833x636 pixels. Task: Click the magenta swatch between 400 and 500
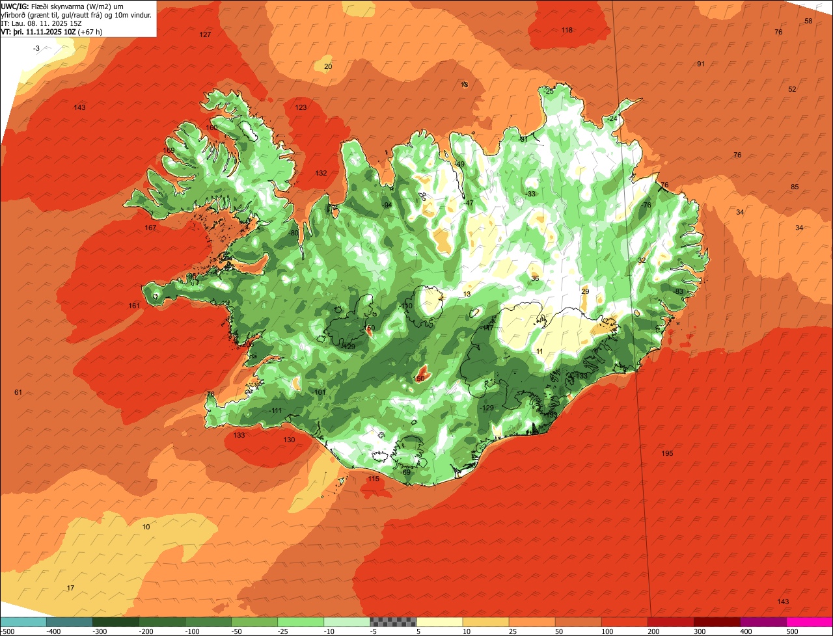coord(763,622)
